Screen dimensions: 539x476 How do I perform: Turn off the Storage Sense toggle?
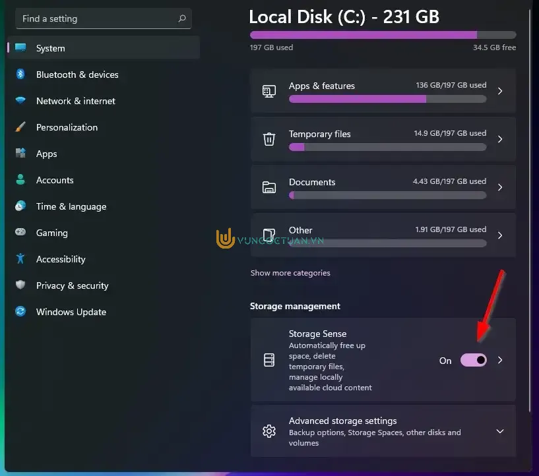473,360
